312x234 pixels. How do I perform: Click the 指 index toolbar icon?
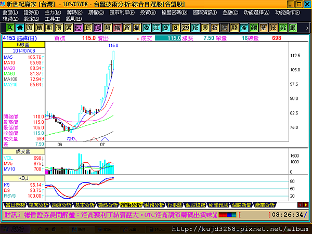click(215, 28)
